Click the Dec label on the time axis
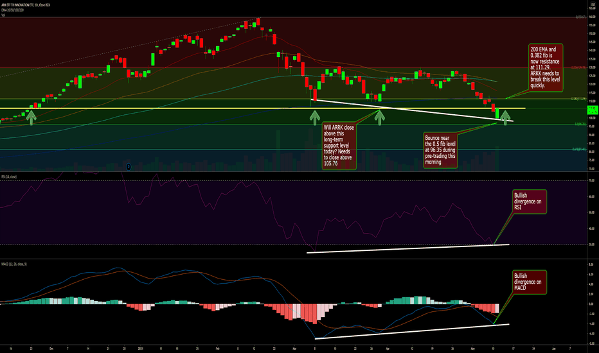Viewport: 599px width, 353px height. (x=51, y=349)
